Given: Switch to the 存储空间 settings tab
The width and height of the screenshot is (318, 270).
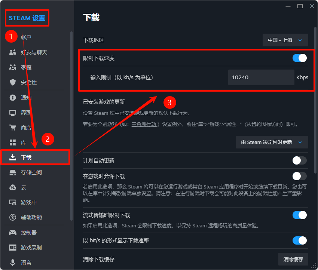Looking at the screenshot, I should tap(30, 172).
